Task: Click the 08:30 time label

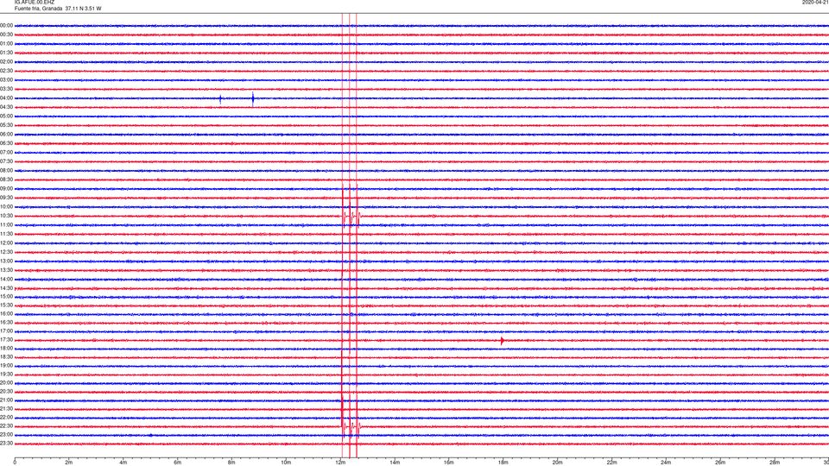Action: pos(6,179)
